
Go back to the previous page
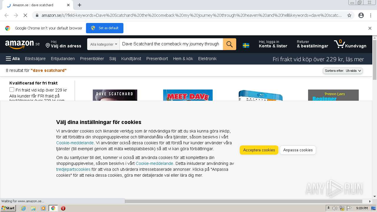tap(6, 15)
